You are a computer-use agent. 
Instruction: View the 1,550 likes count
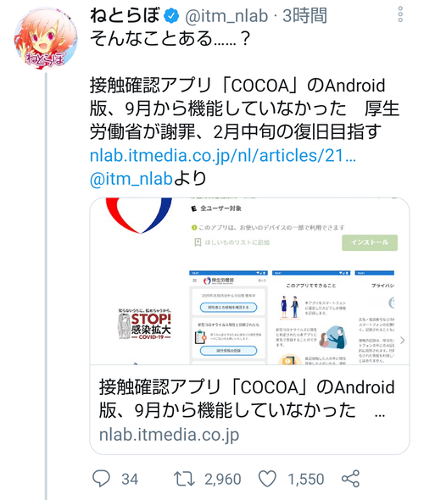click(306, 479)
